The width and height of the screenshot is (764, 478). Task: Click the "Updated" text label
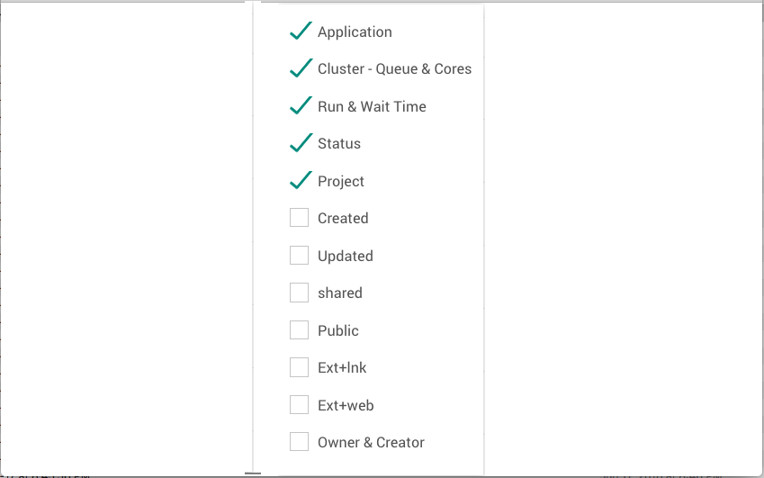pos(346,256)
